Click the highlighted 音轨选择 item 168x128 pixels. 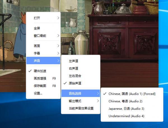click(x=81, y=93)
